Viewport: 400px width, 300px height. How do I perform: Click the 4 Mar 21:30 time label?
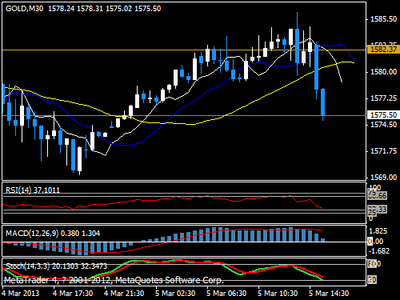click(x=124, y=294)
